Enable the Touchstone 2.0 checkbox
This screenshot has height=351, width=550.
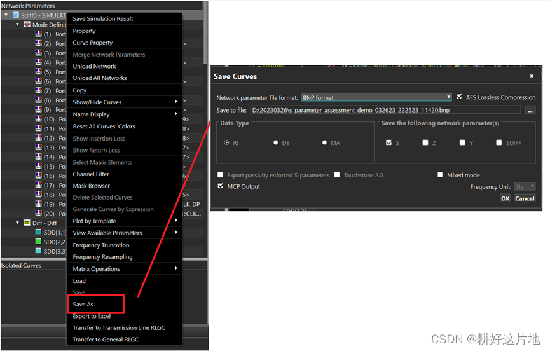337,175
